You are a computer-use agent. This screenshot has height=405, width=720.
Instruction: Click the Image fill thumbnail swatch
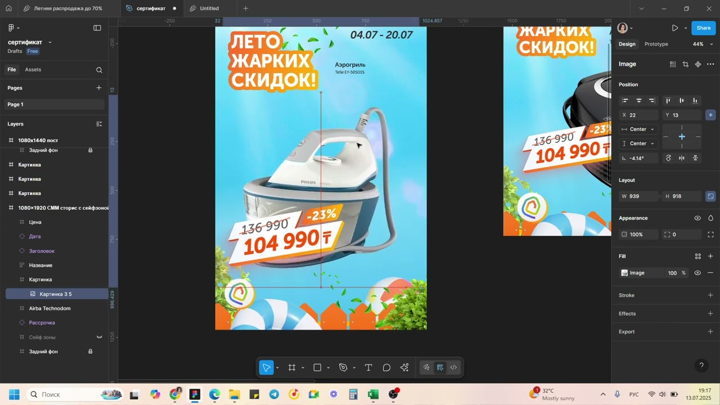click(624, 273)
